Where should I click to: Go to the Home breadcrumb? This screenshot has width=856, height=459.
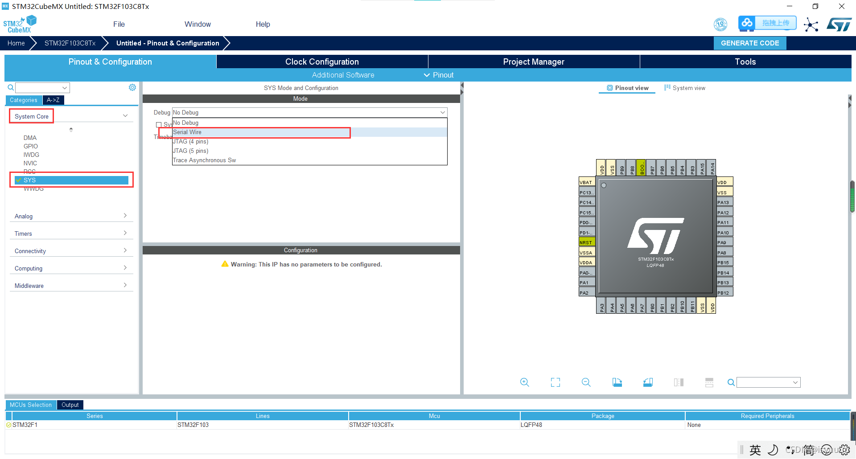pos(16,43)
